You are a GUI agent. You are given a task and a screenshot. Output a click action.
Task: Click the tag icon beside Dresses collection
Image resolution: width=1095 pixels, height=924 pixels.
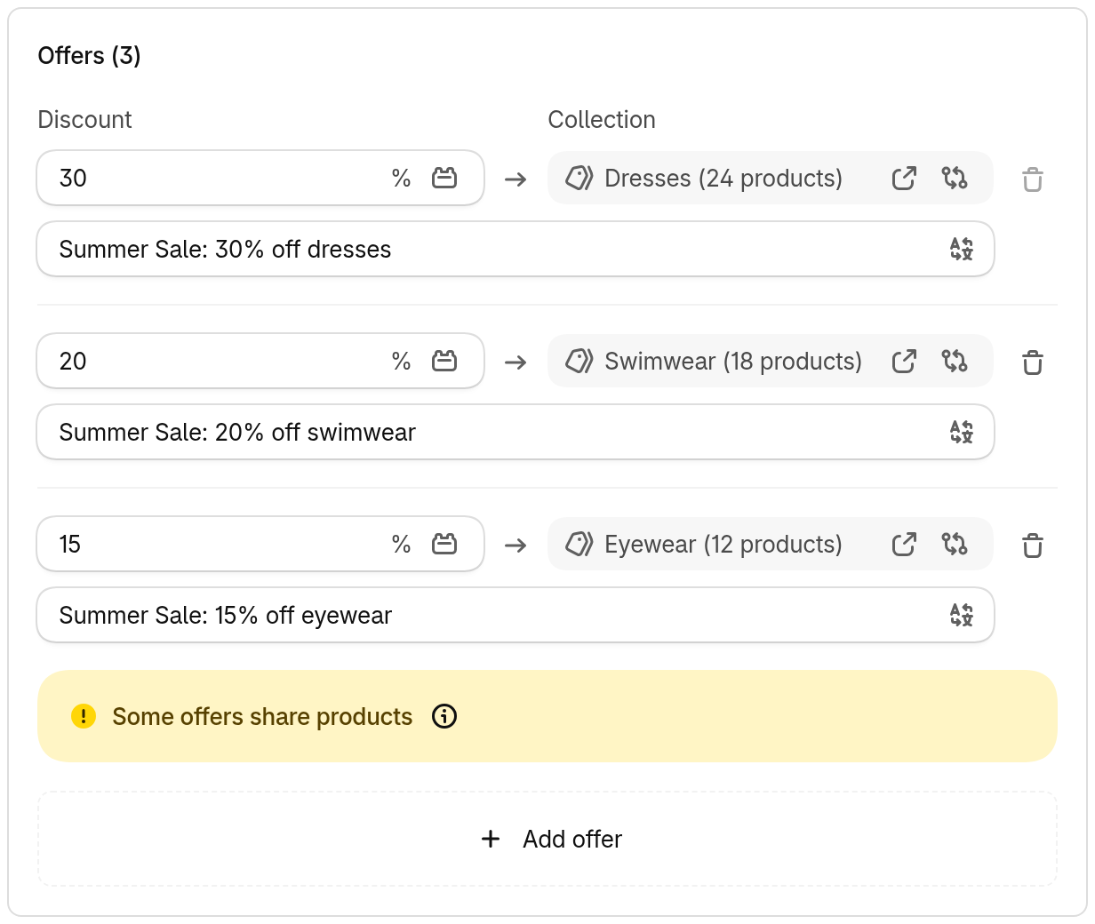tap(579, 179)
